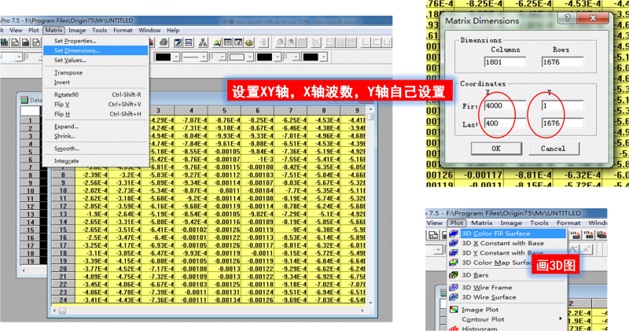The height and width of the screenshot is (331, 629).
Task: Choose Set Properties... from the Matrix menu
Action: (x=95, y=41)
